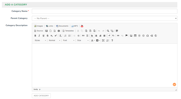Click the orange checkmark badge
The height and width of the screenshot is (99, 181).
174,84
